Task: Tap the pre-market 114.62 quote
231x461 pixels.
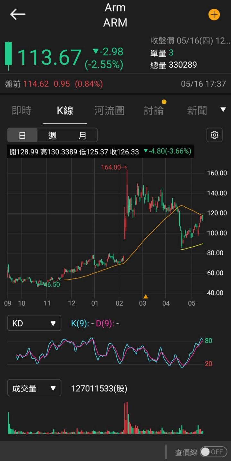Action: [36, 84]
